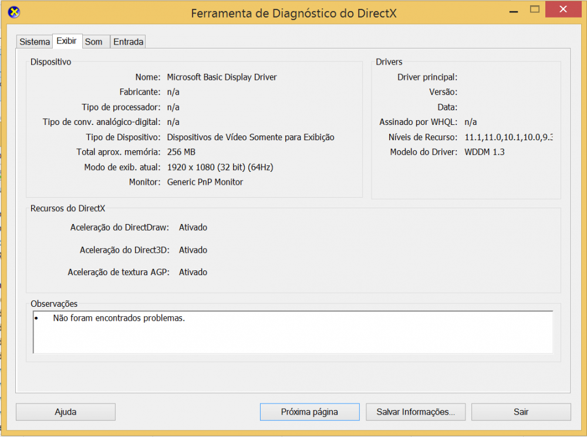This screenshot has width=587, height=437.
Task: Click the 'Driver principal:' label
Action: (427, 77)
